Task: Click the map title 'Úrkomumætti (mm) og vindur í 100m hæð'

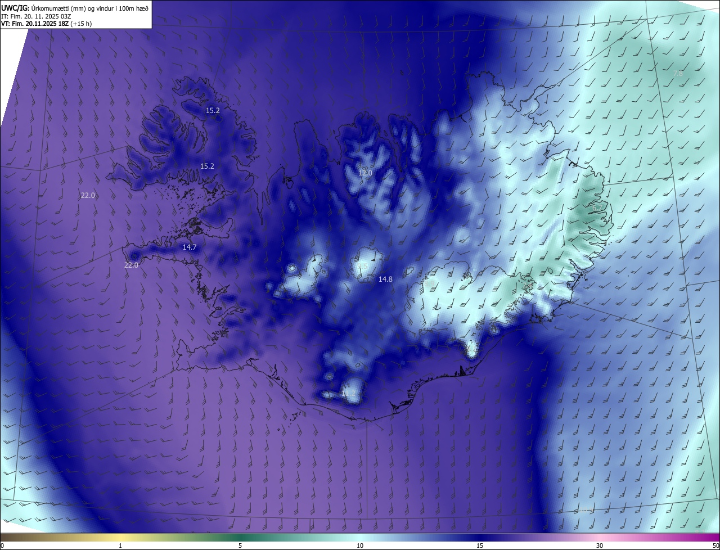Action: pos(89,8)
